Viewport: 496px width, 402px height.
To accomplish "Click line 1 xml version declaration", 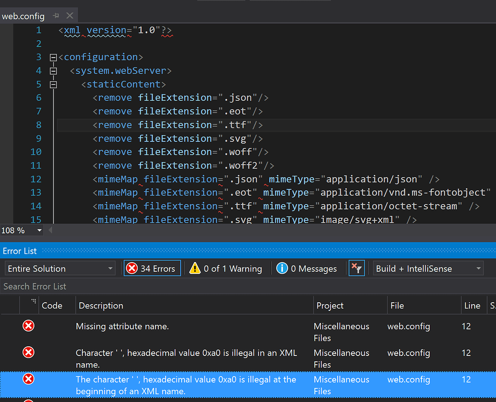I will pyautogui.click(x=115, y=31).
